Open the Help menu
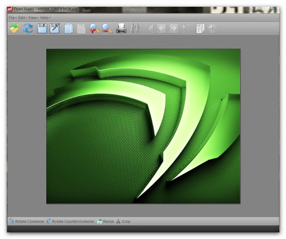The height and width of the screenshot is (239, 286). 45,18
